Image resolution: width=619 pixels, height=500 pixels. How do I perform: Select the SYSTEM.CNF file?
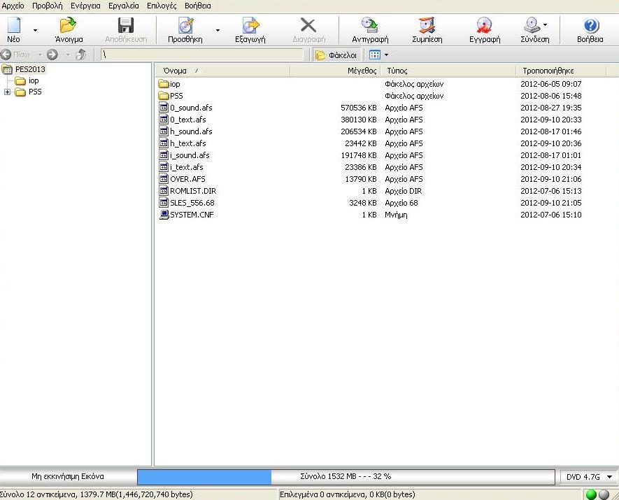[191, 215]
